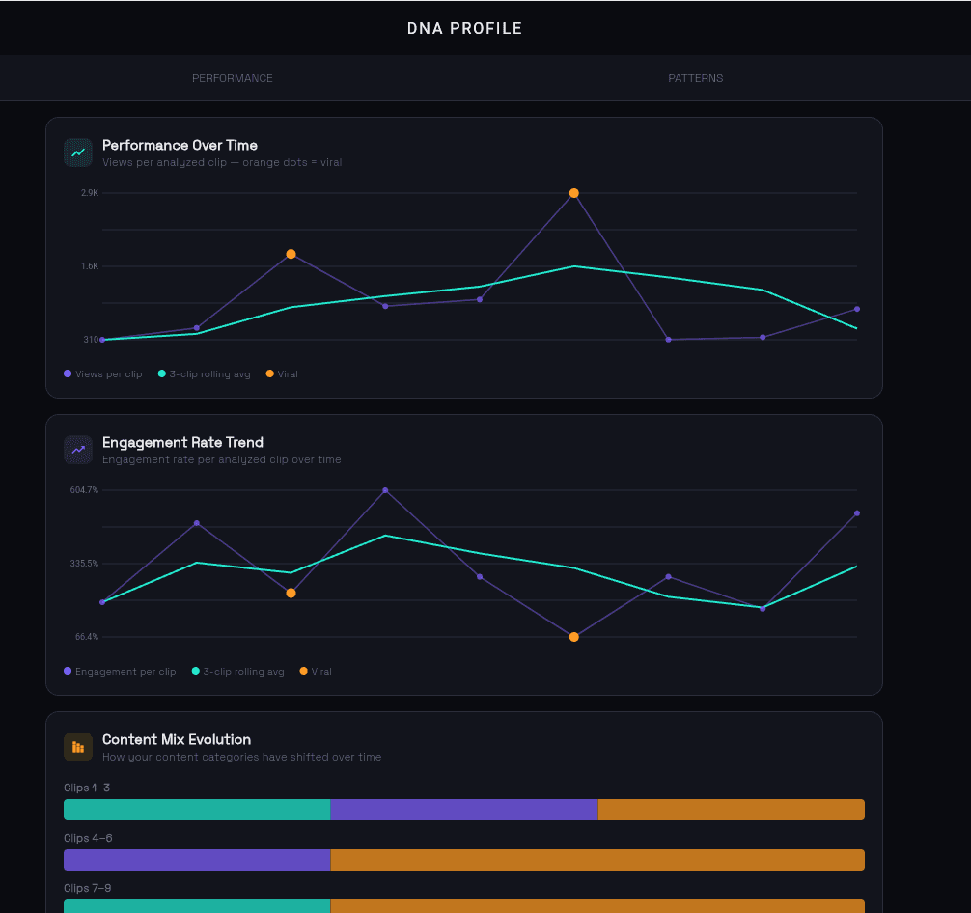
Task: Click teal segment of Clips 1–3 bar
Action: 197,810
